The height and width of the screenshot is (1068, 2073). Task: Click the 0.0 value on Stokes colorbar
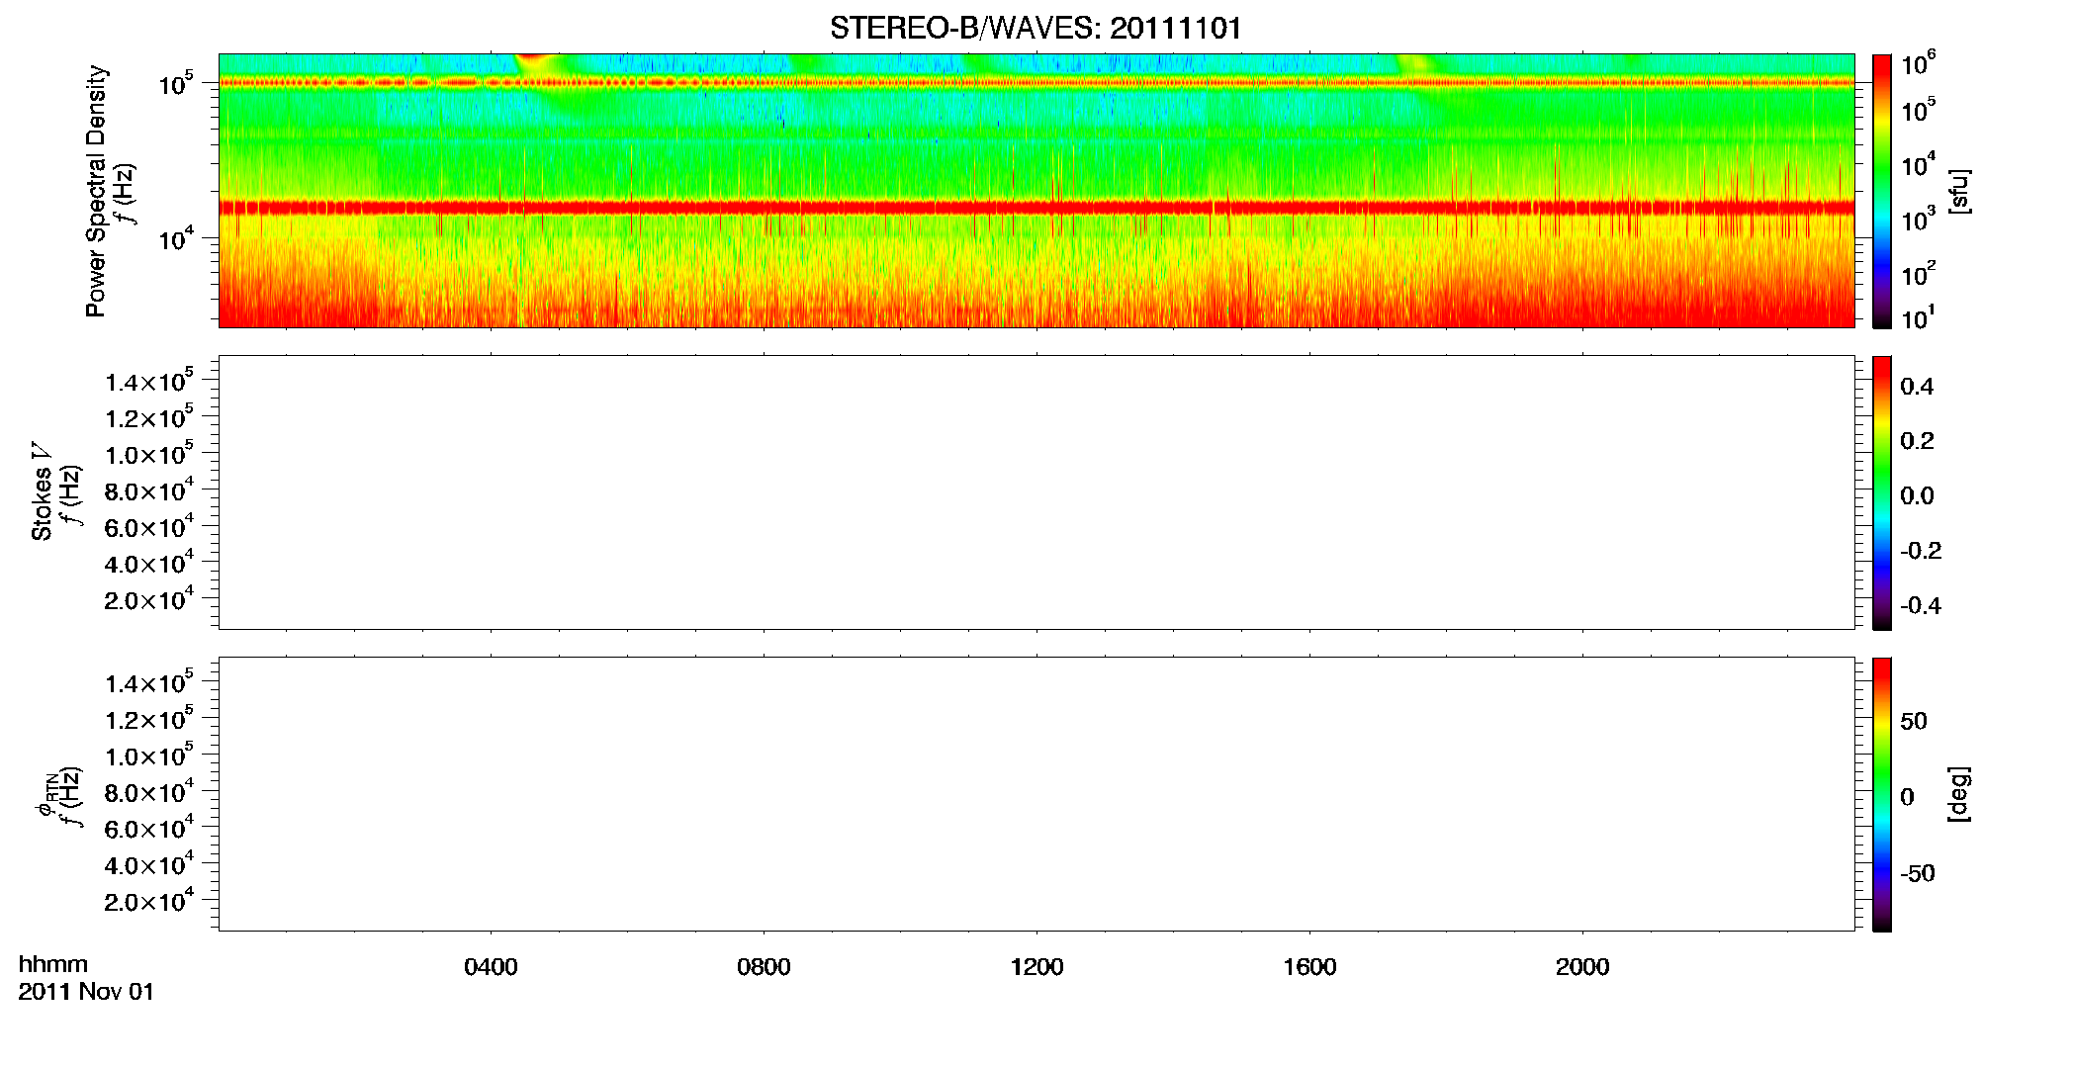point(1917,496)
